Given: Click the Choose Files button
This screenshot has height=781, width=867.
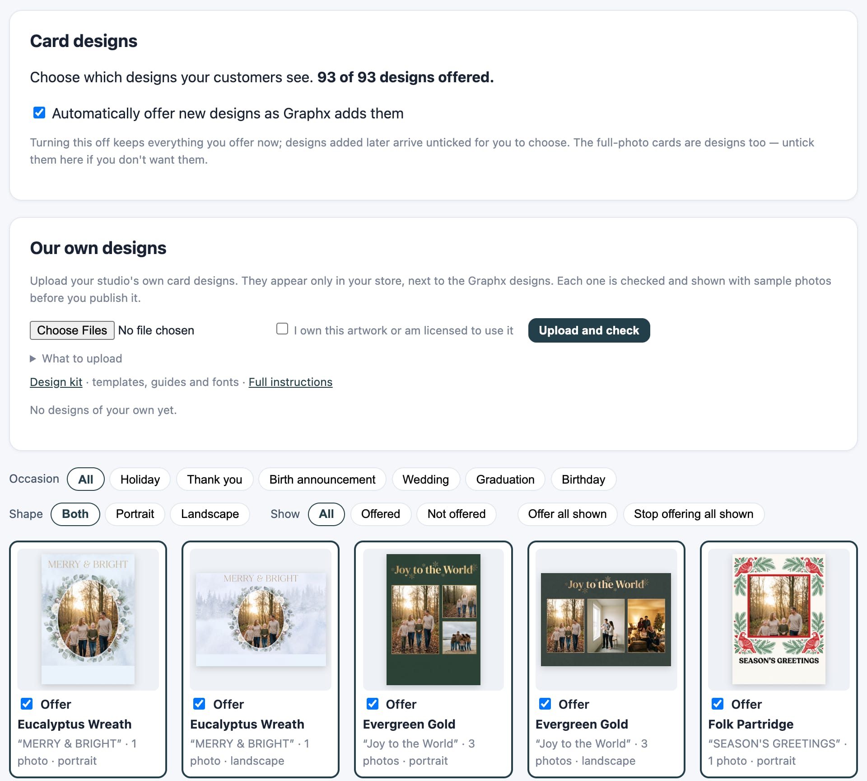Looking at the screenshot, I should pyautogui.click(x=72, y=330).
